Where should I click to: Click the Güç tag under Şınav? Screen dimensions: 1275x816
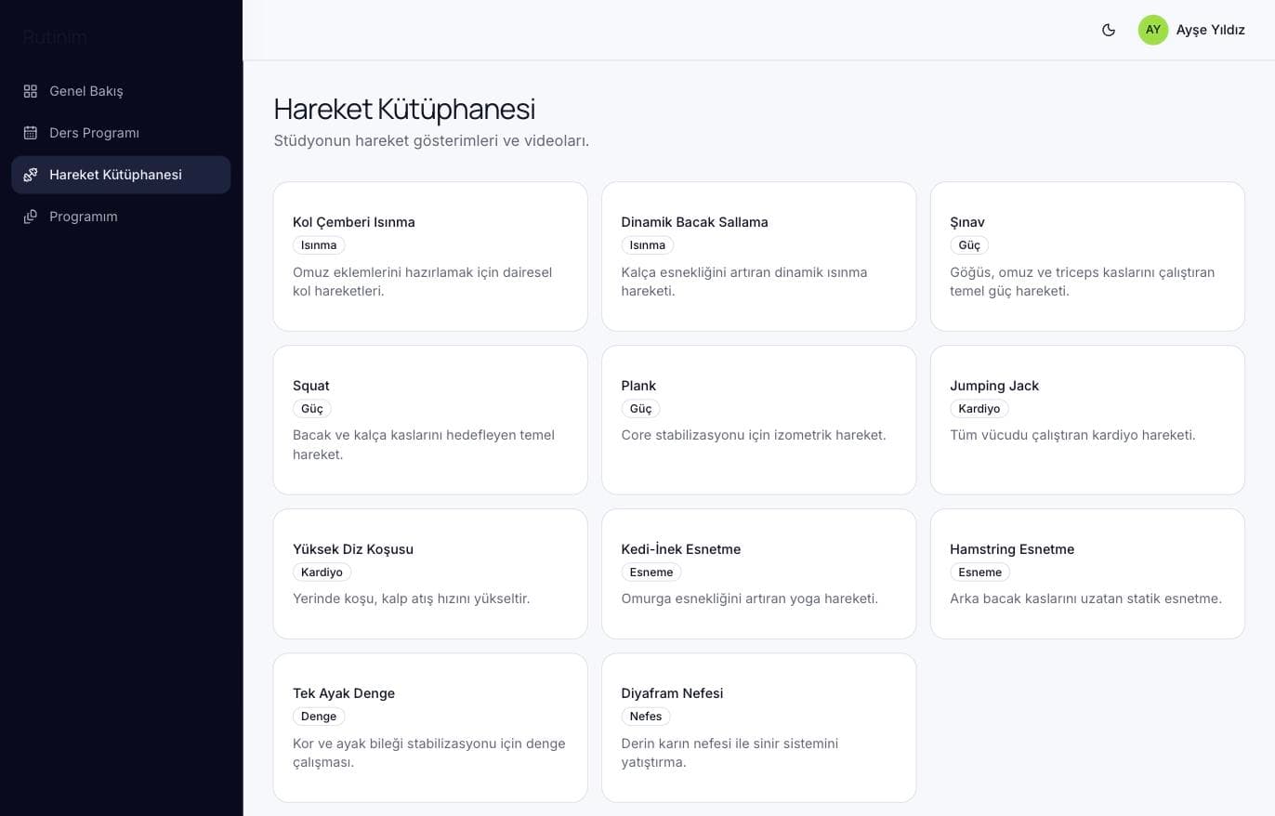969,245
